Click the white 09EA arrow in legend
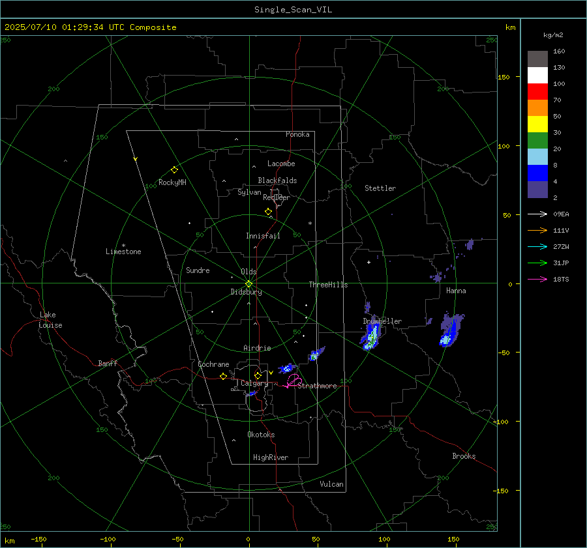587x548 pixels. click(537, 214)
